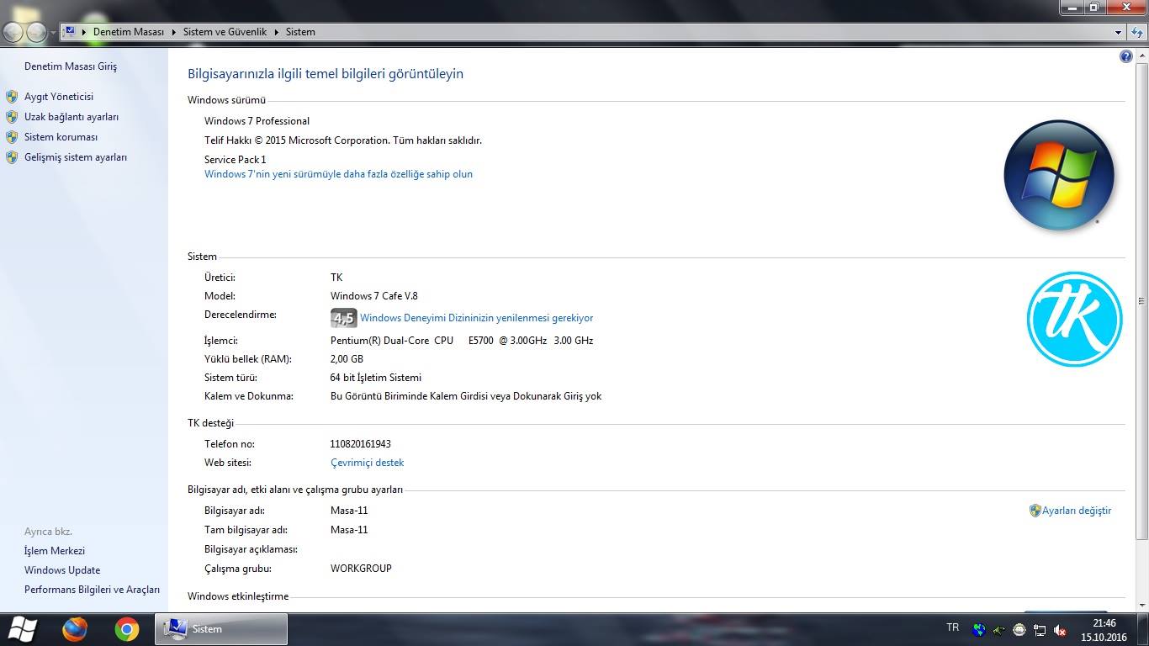This screenshot has height=646, width=1149.
Task: Click the Back navigation arrow button
Action: tap(13, 32)
